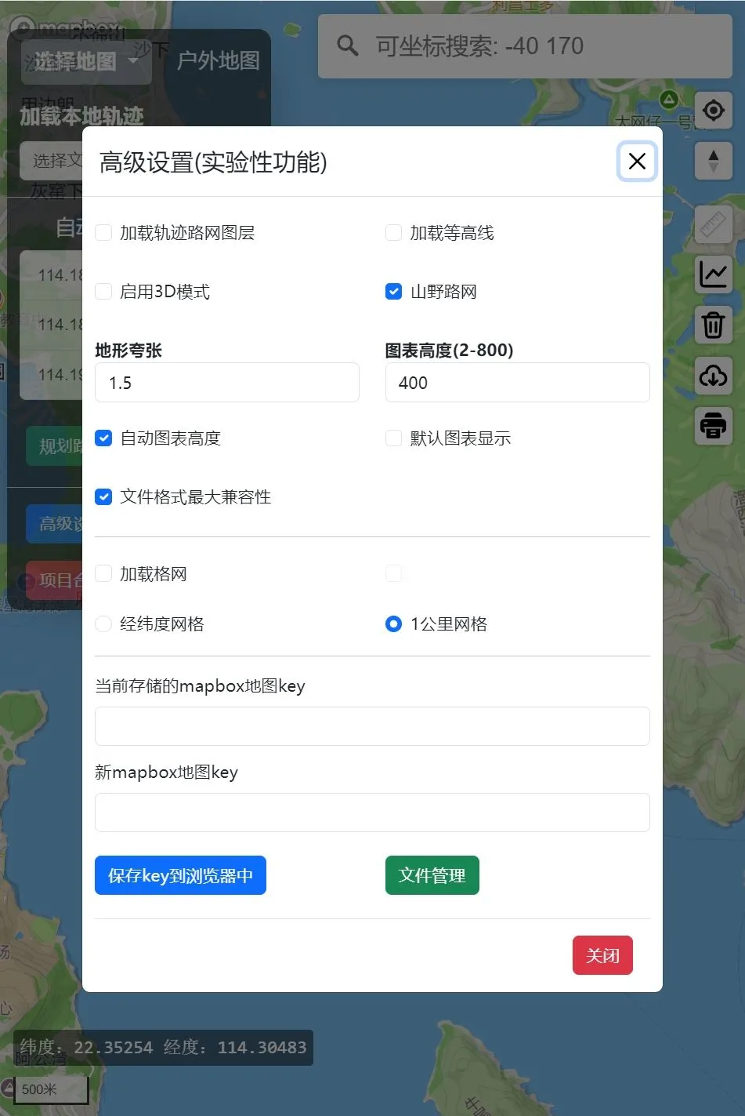Image resolution: width=745 pixels, height=1116 pixels.
Task: Uncheck the 山野路网 checkbox
Action: coord(394,292)
